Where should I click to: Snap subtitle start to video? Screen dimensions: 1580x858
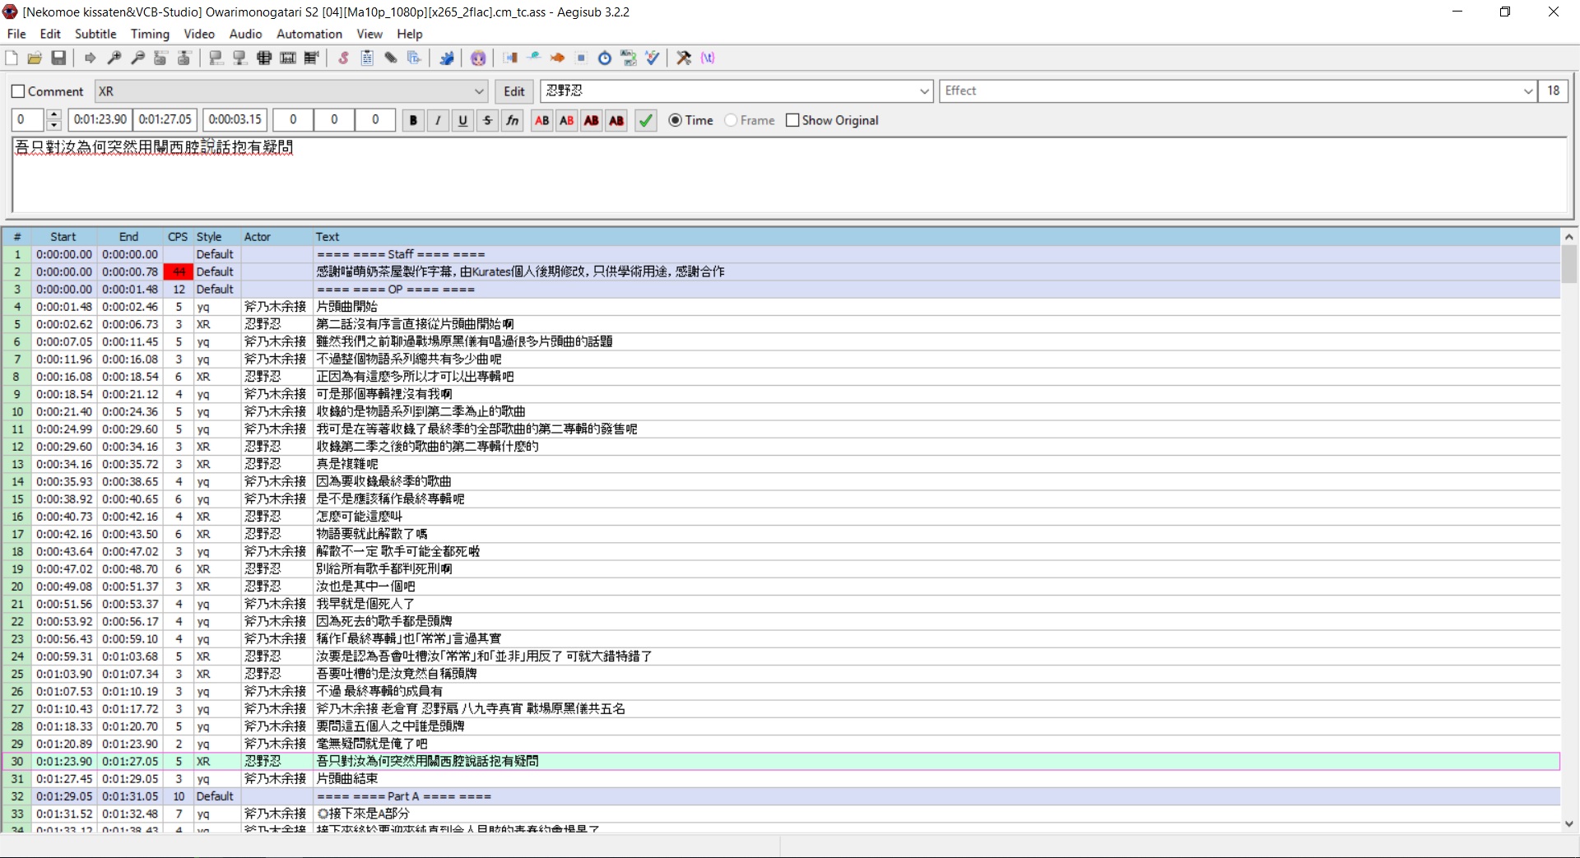click(x=216, y=58)
